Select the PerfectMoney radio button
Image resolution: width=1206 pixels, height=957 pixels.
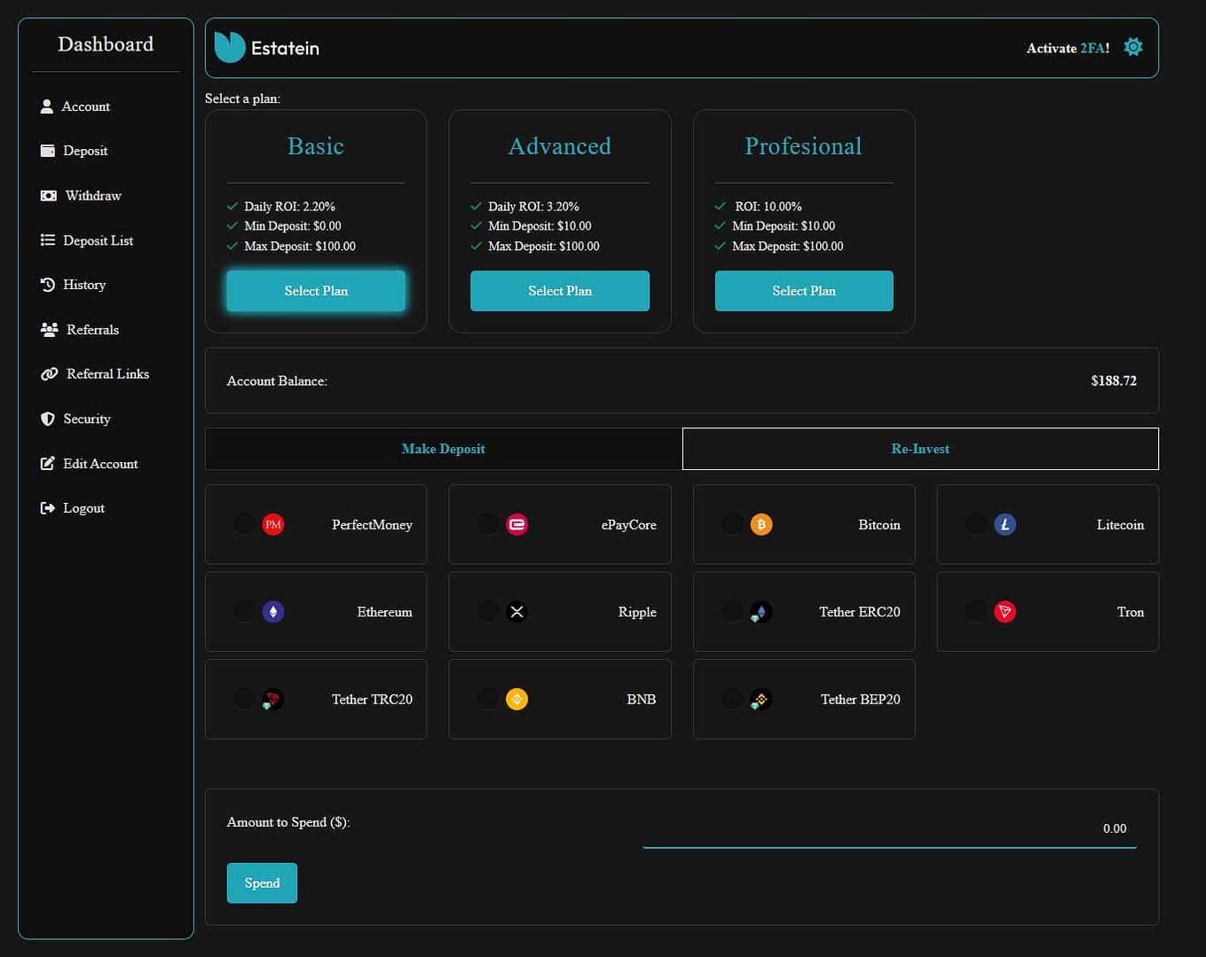coord(244,524)
